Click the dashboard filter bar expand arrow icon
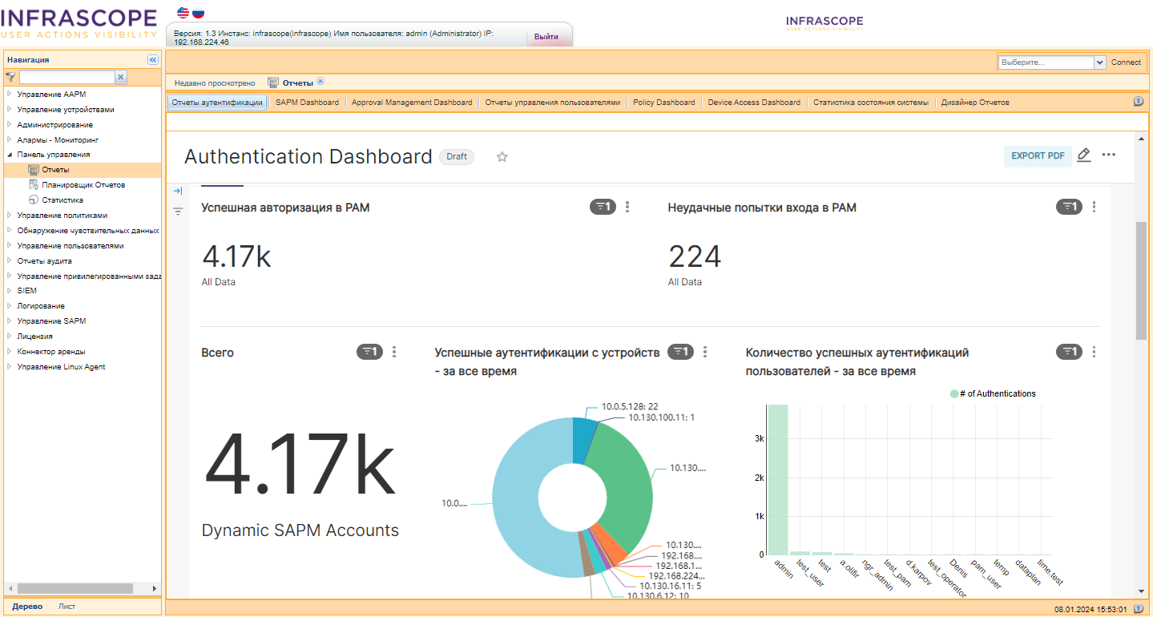Screen dimensions: 1153x617 [x=178, y=191]
